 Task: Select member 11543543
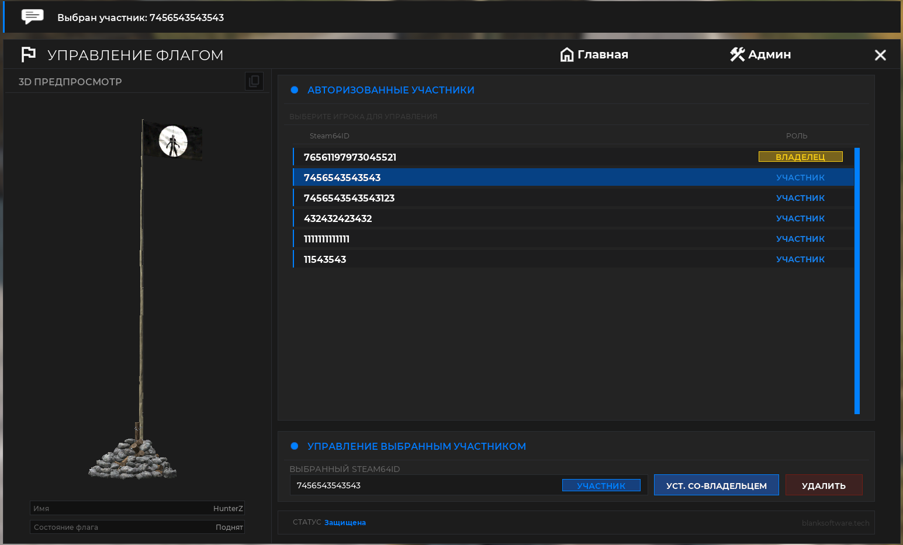click(573, 259)
